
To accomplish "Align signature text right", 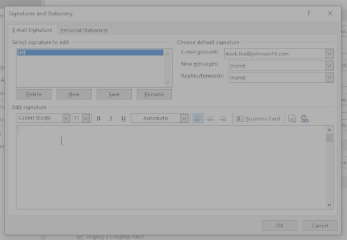I will pyautogui.click(x=223, y=118).
